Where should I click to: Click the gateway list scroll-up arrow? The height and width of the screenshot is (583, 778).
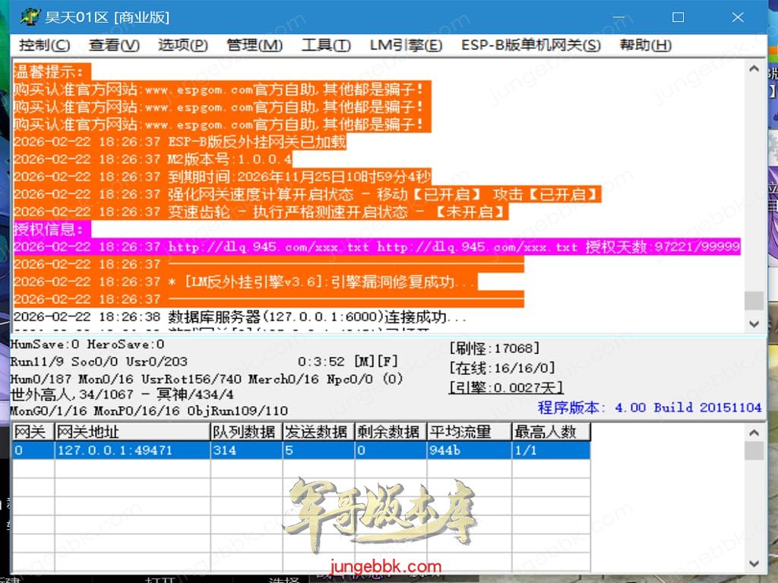[754, 433]
